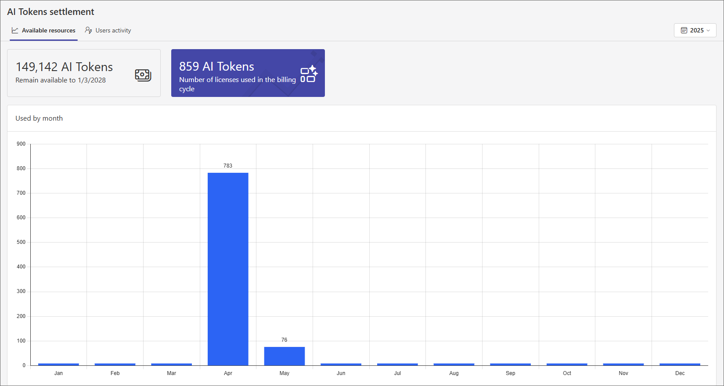The image size is (724, 386).
Task: Click the Aug axis label
Action: 454,373
